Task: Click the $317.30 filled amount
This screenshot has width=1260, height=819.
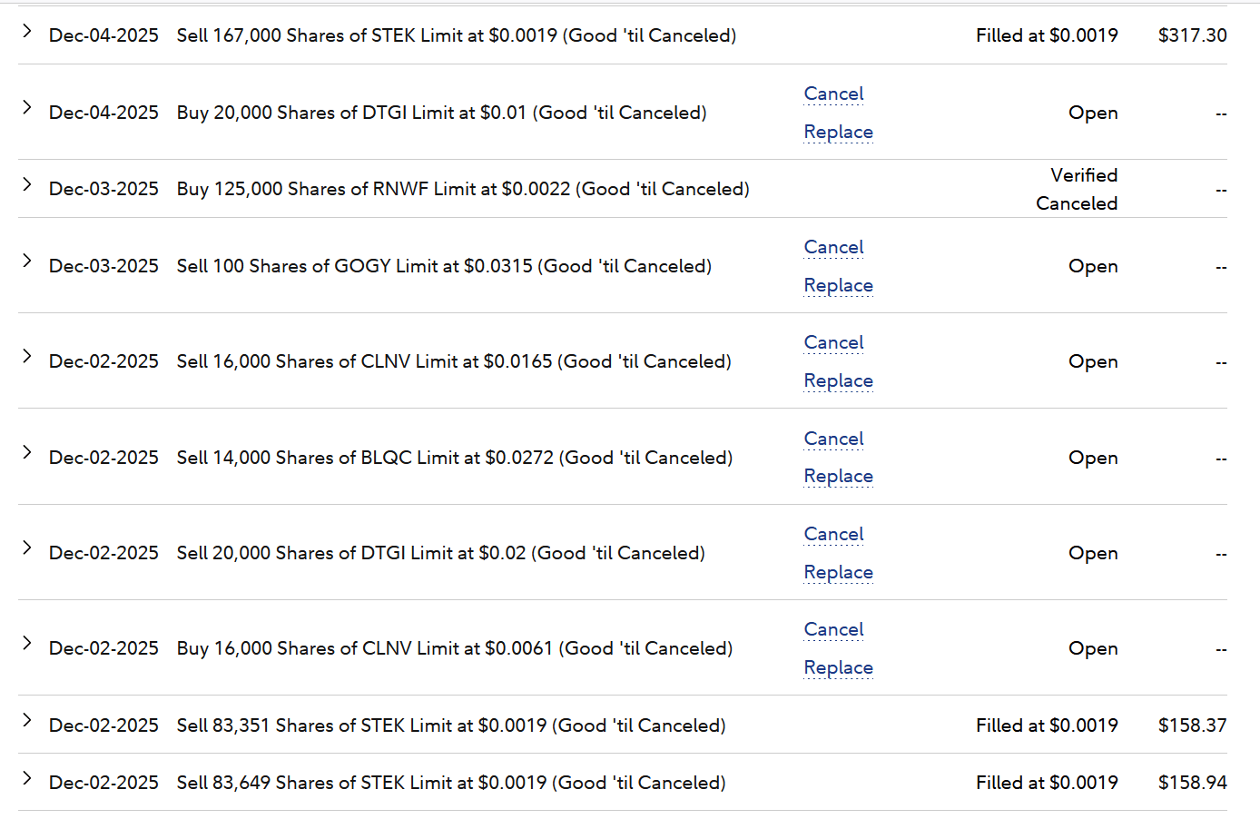Action: (x=1192, y=35)
